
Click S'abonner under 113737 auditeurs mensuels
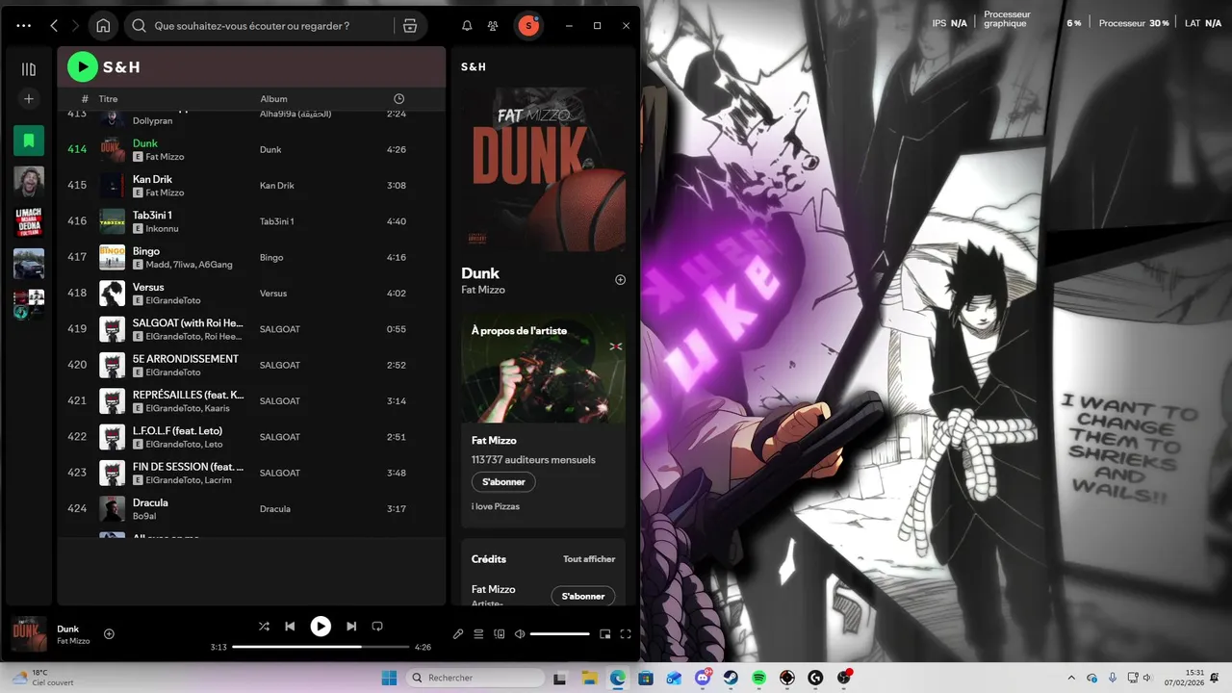503,481
